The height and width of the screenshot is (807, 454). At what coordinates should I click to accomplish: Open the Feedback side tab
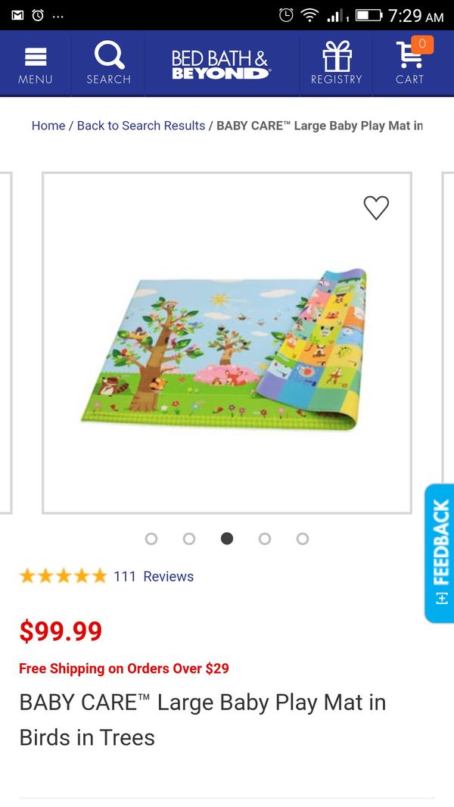(x=440, y=553)
